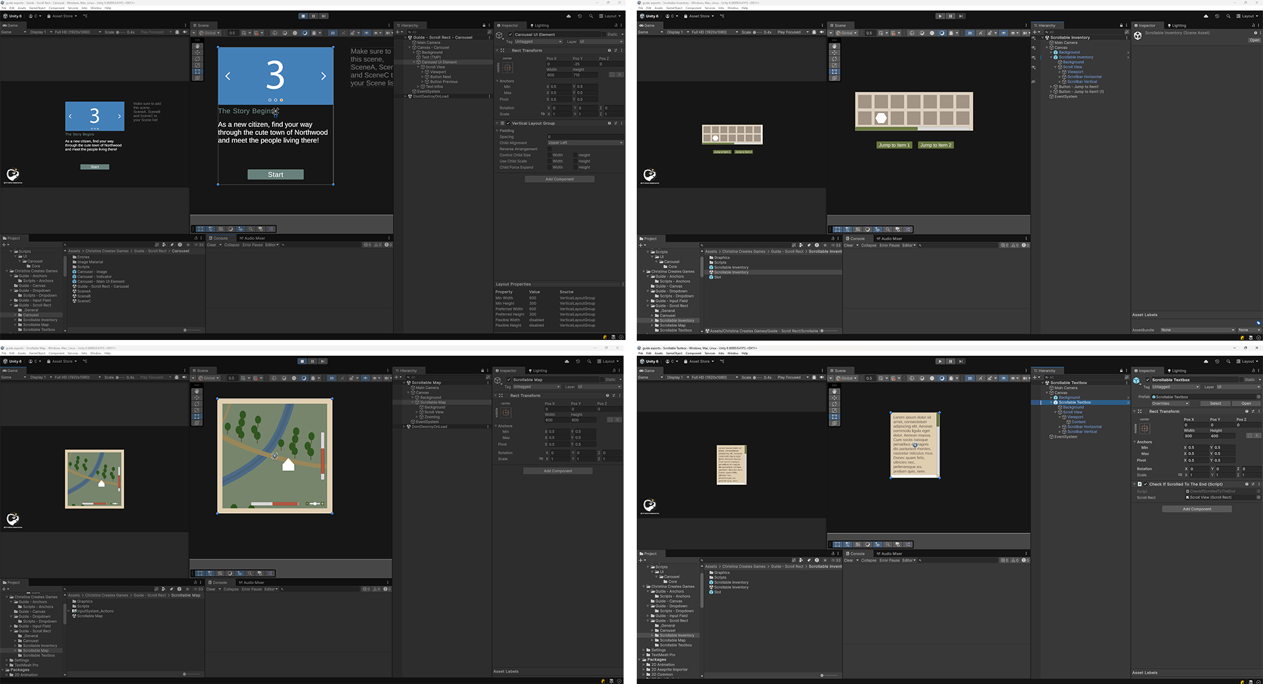Open Help menu in the Scrollable Textbox window

coord(745,353)
